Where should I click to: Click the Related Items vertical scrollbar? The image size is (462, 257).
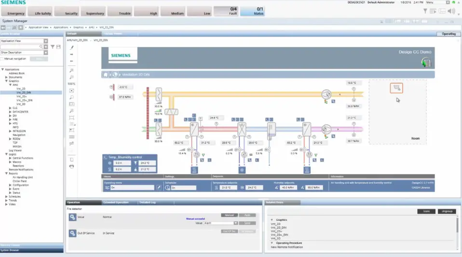pos(457,232)
